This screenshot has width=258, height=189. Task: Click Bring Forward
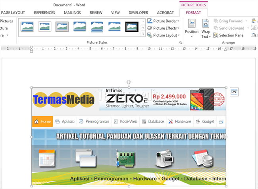pyautogui.click(x=228, y=21)
